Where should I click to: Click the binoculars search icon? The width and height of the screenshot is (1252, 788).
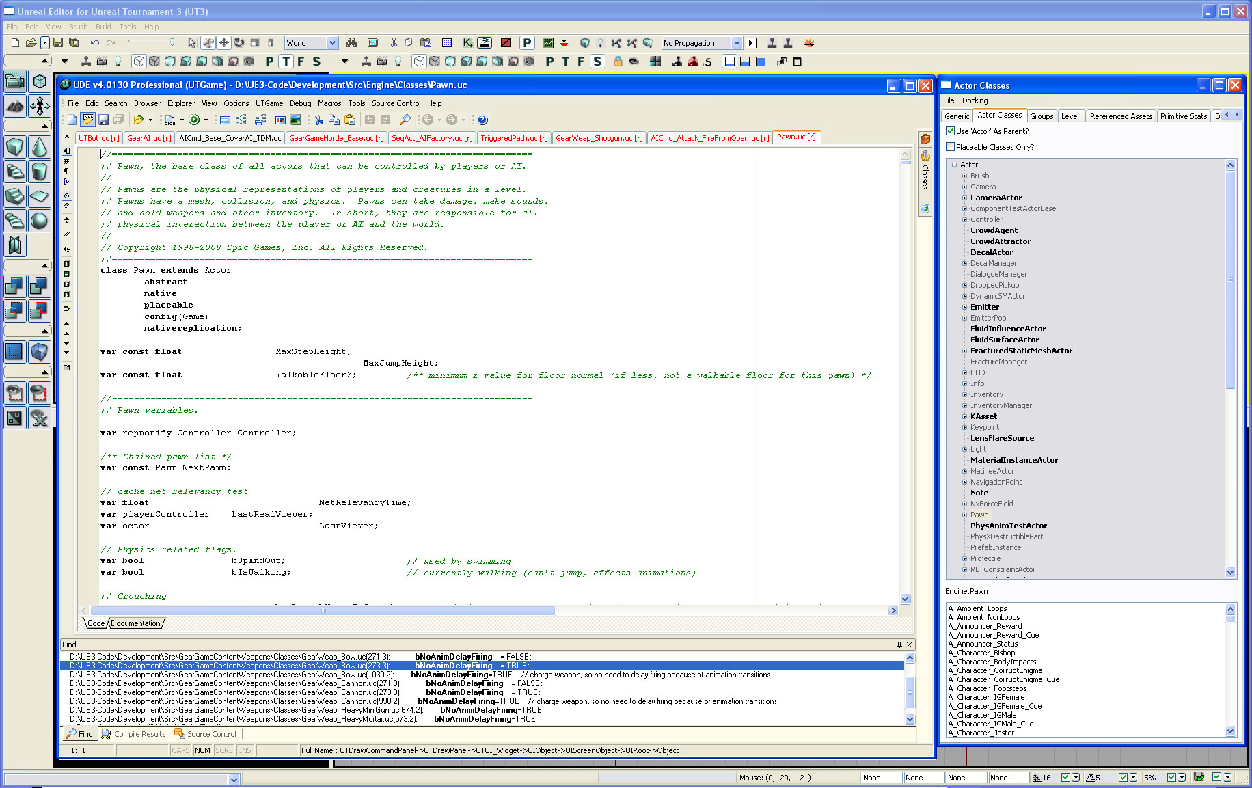351,43
